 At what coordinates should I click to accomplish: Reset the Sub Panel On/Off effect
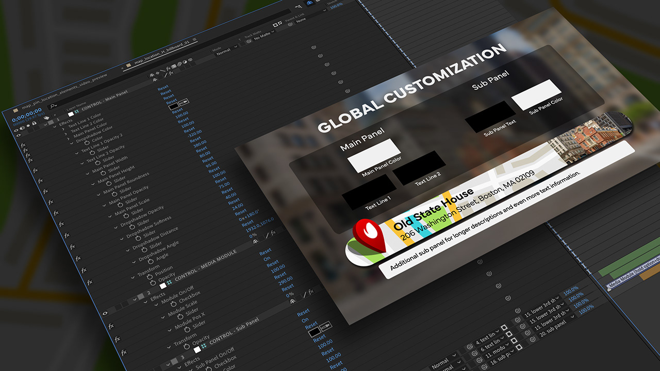coord(303,313)
